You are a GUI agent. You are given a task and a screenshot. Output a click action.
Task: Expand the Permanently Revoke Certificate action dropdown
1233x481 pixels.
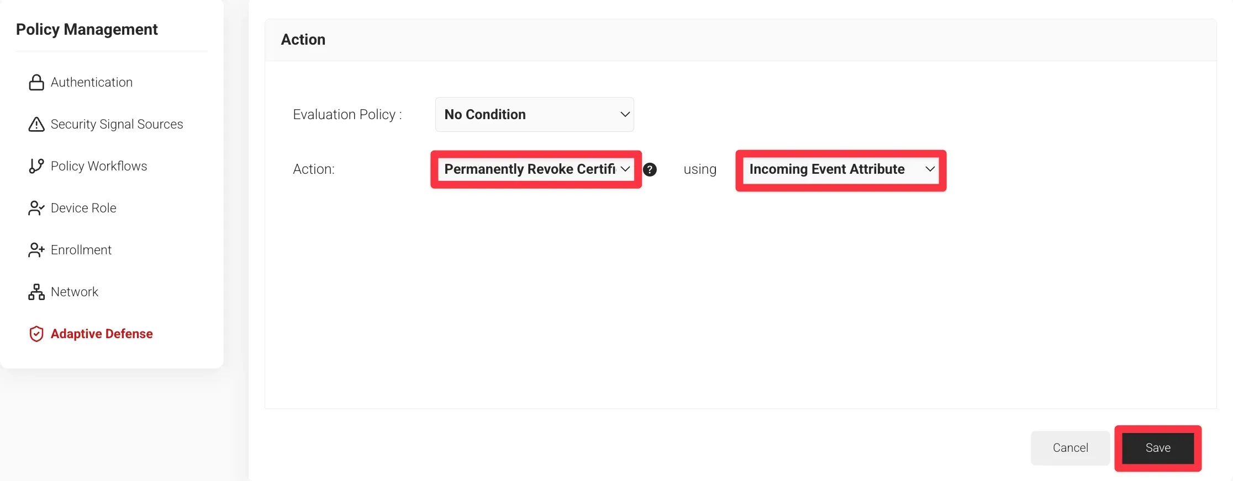[535, 169]
